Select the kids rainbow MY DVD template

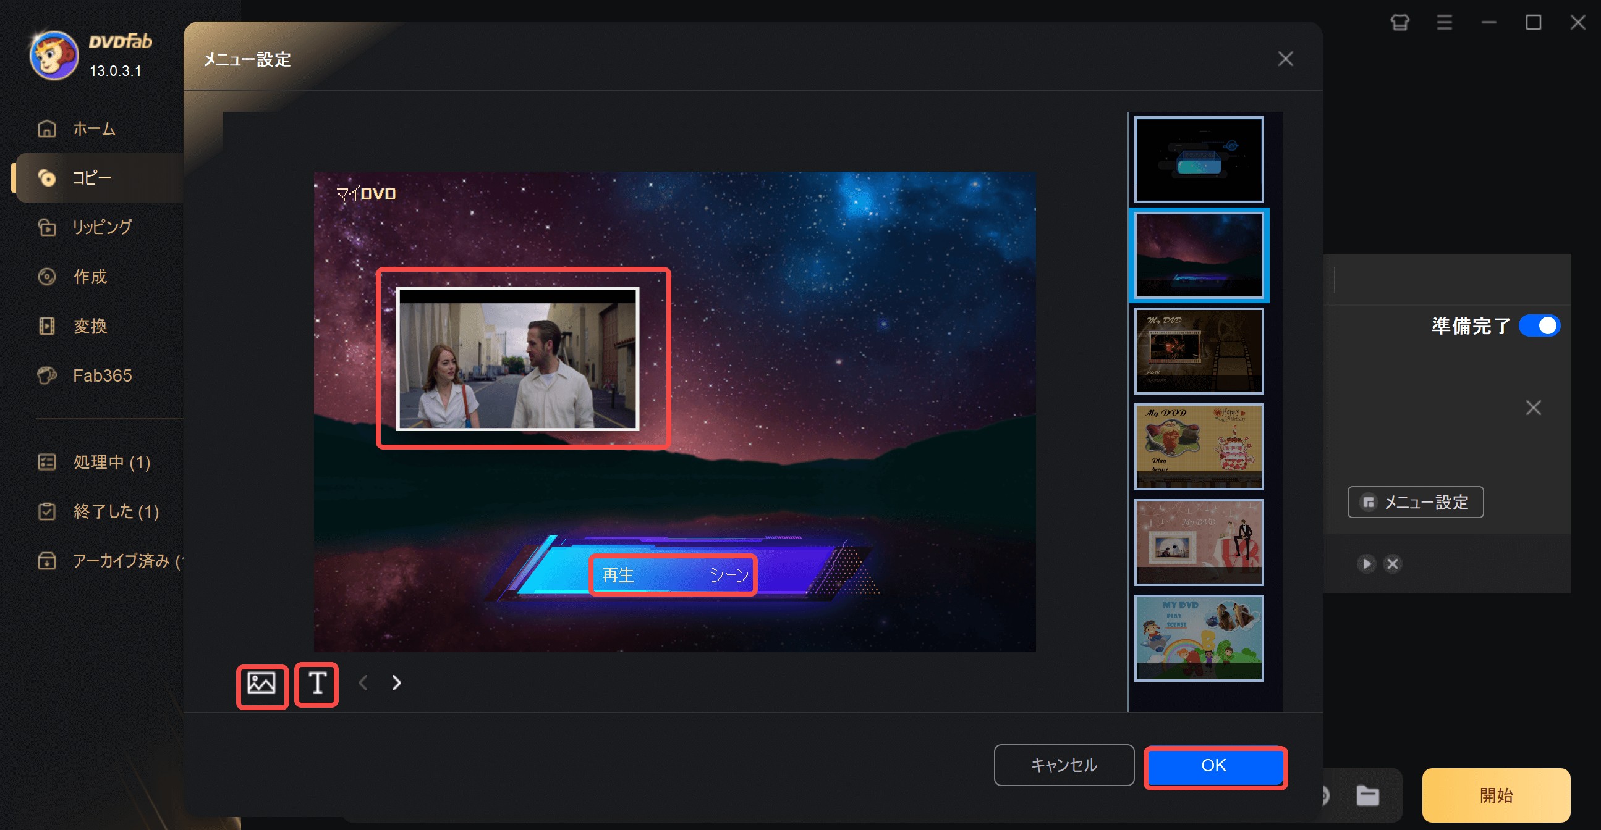coord(1199,637)
